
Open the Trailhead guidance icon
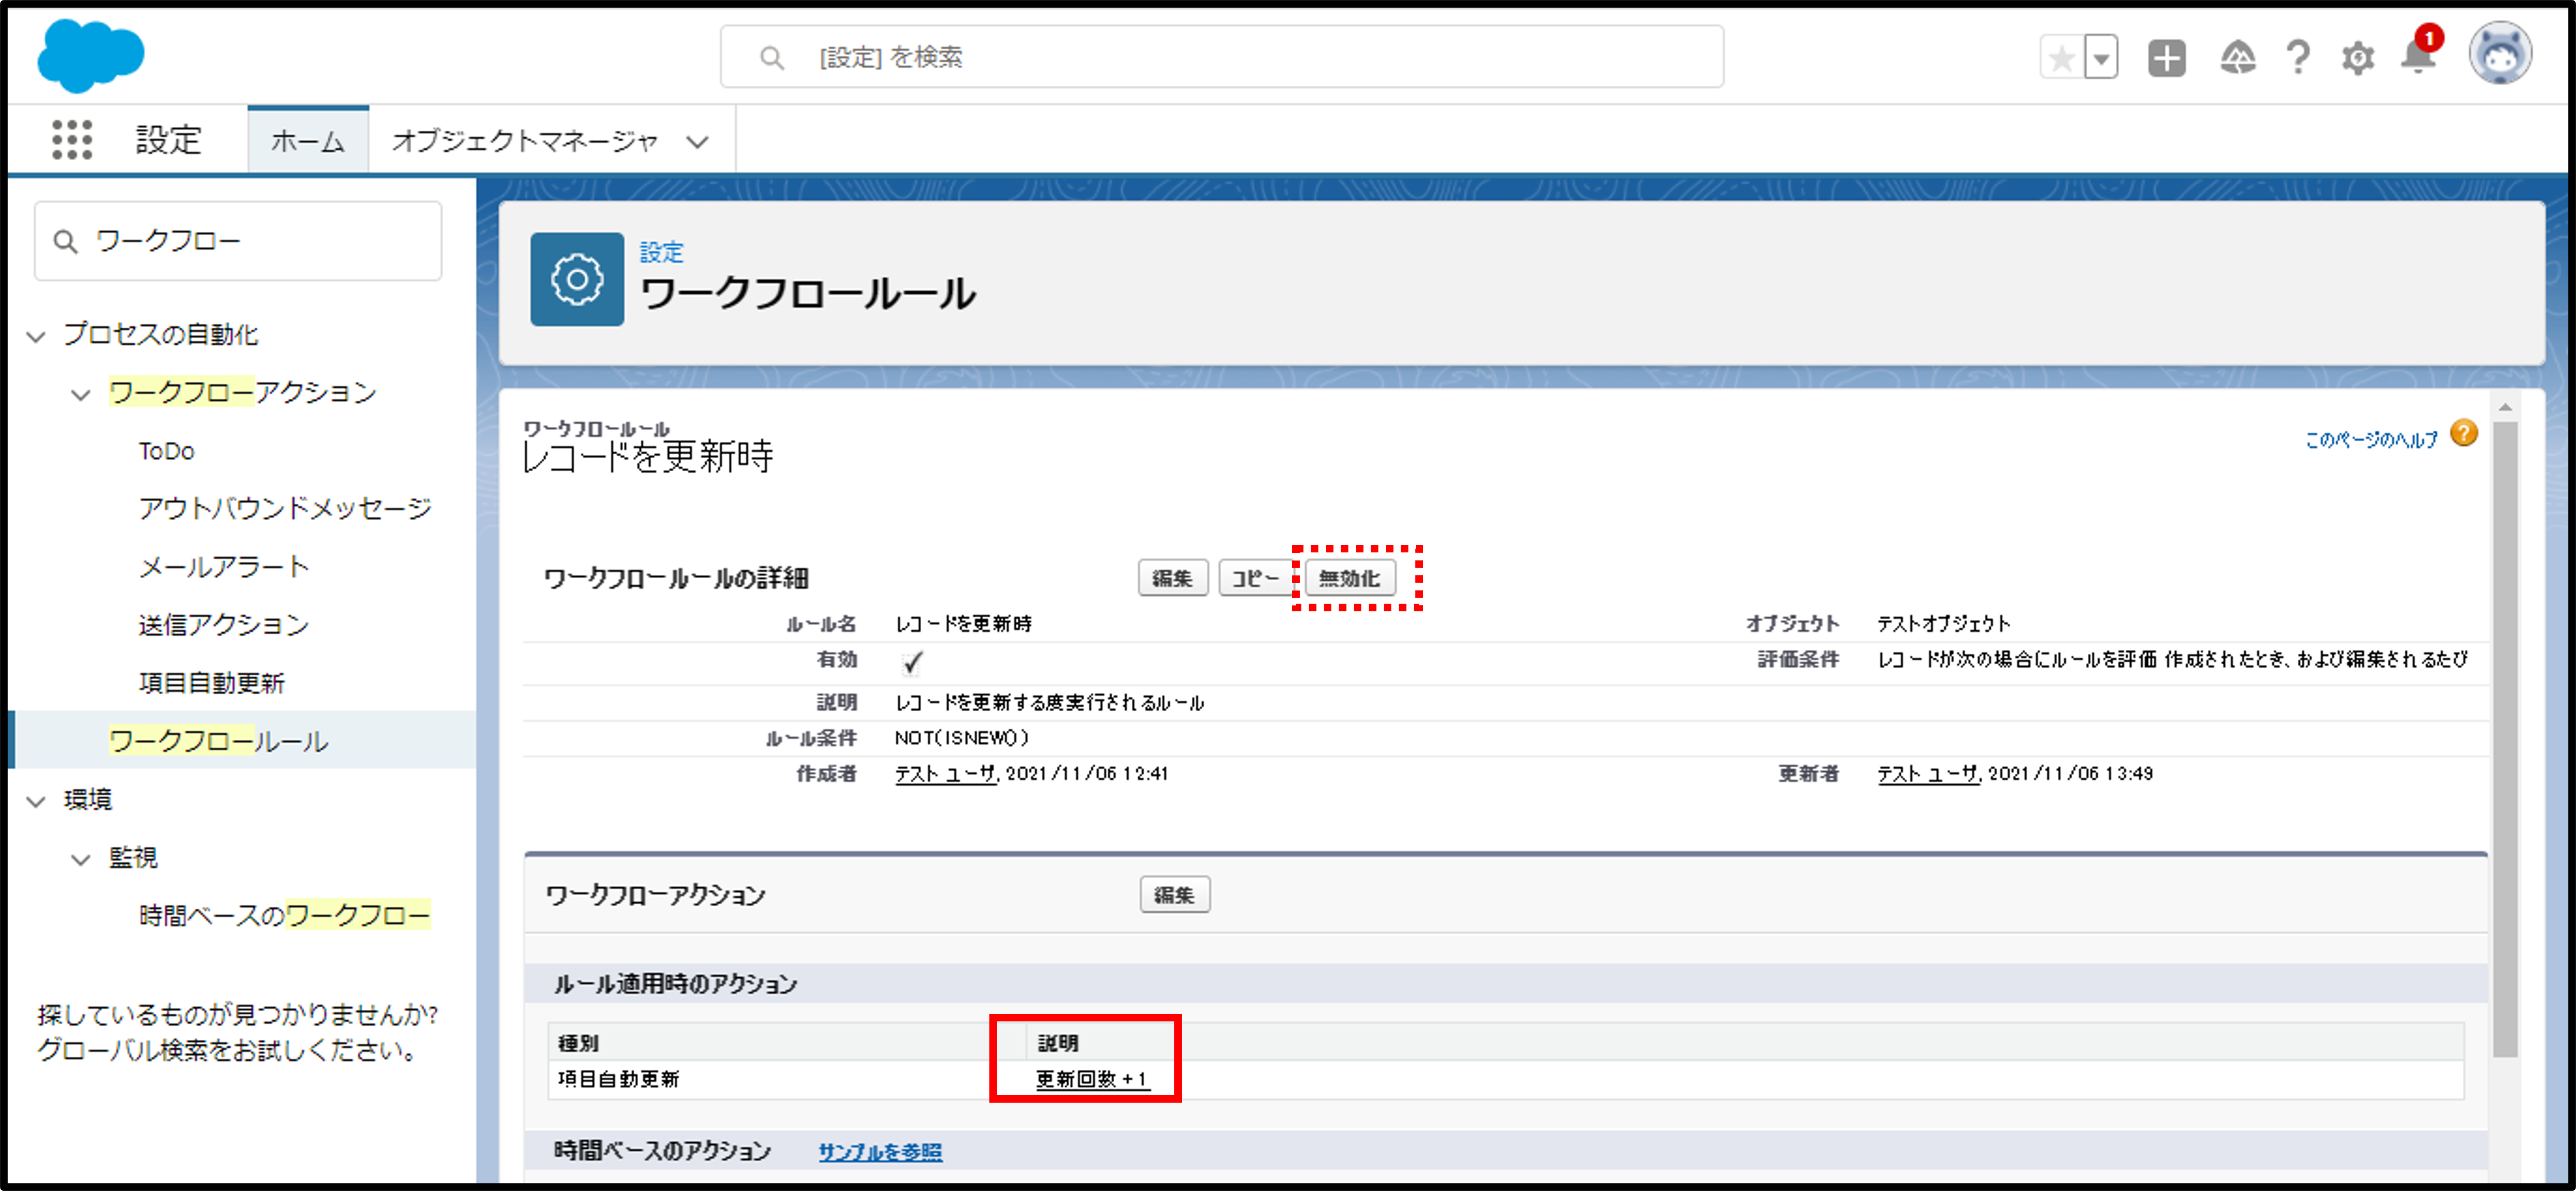click(2237, 58)
